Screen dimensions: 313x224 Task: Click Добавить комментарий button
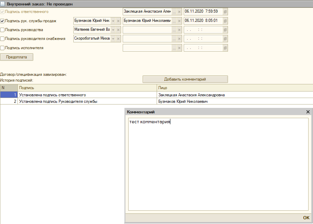(x=185, y=79)
